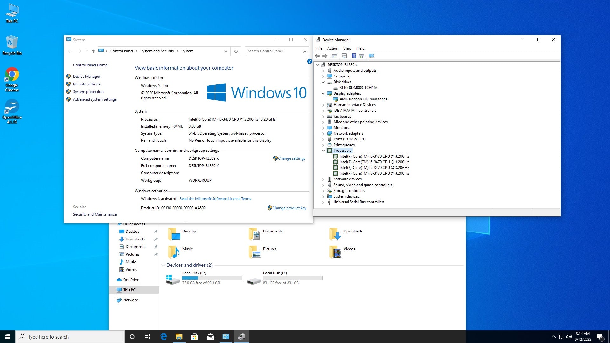Click the Device Manager back arrow

317,56
